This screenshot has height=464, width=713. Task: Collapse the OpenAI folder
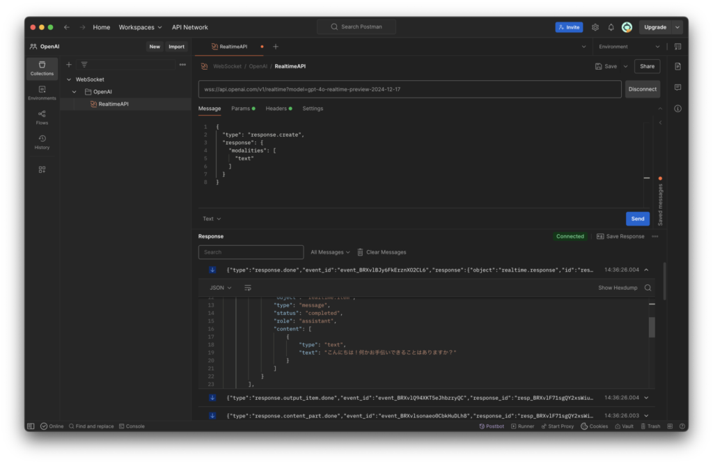pyautogui.click(x=74, y=91)
